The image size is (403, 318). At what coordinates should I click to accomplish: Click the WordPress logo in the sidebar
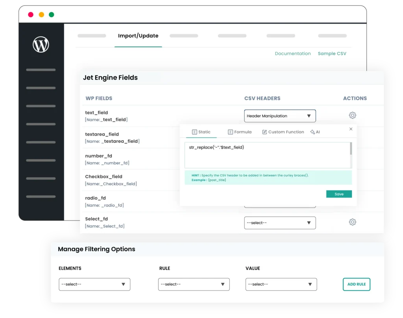(x=41, y=44)
